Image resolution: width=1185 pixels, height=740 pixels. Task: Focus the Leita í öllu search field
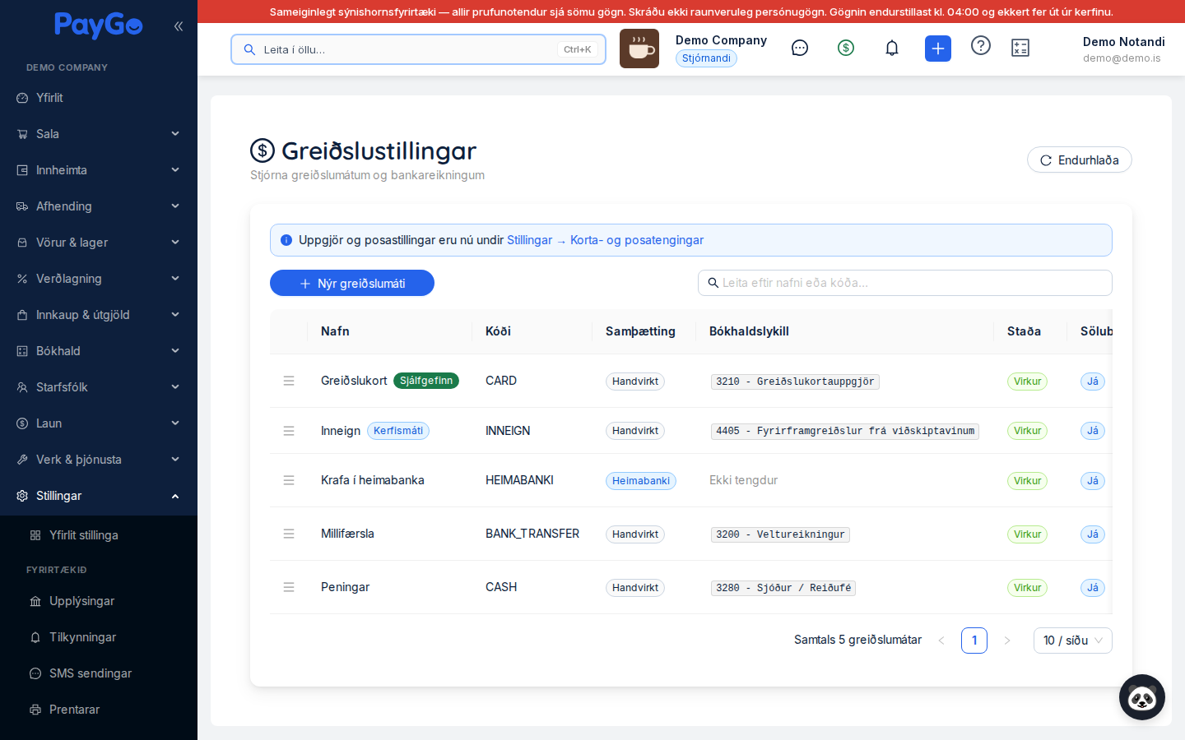pyautogui.click(x=418, y=49)
